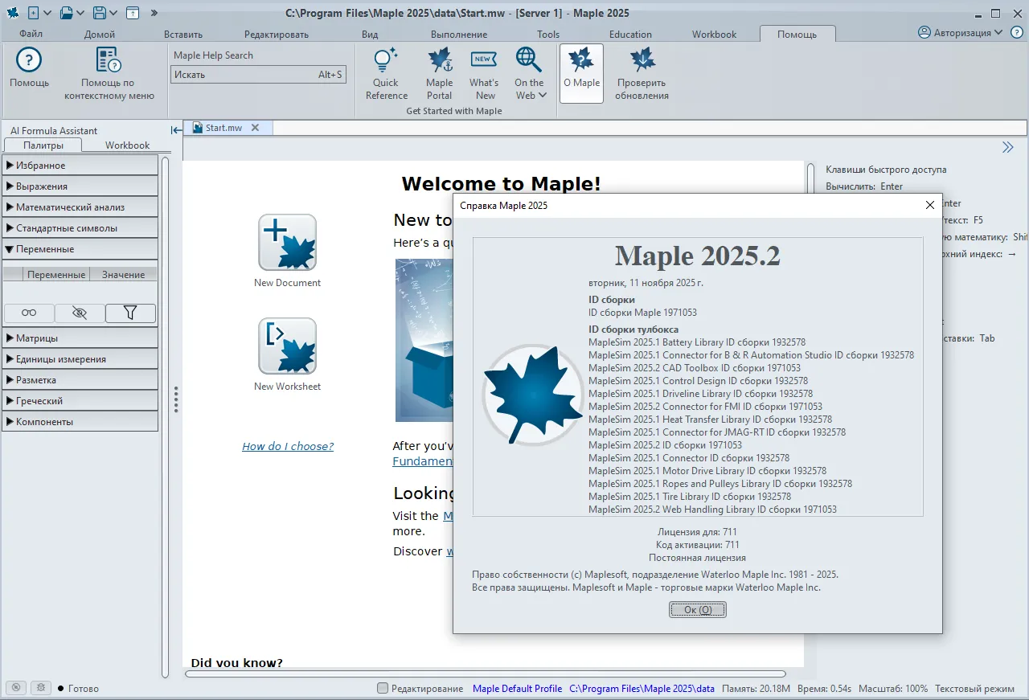Screen dimensions: 1029x700
Task: Expand the Греческий palette
Action: 80,401
